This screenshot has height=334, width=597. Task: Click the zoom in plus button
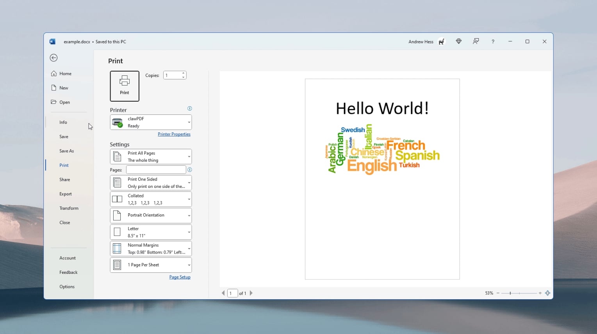[x=540, y=293]
